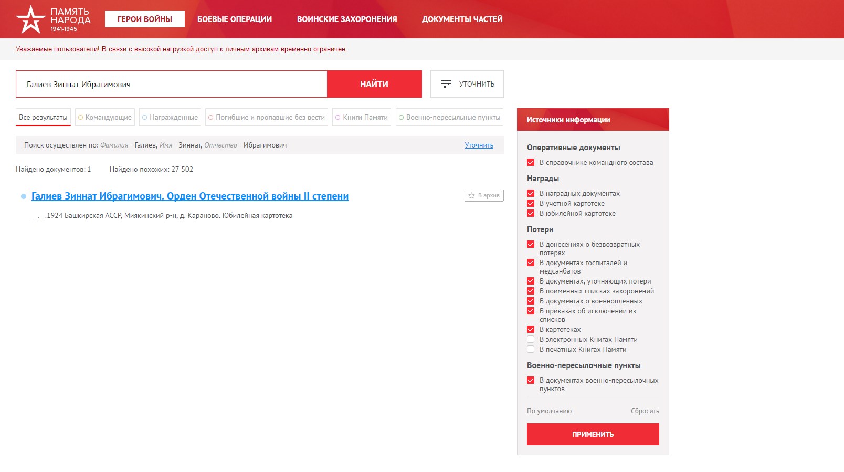Open Галиев Зиннат Ибрагимович award record link

pyautogui.click(x=190, y=196)
